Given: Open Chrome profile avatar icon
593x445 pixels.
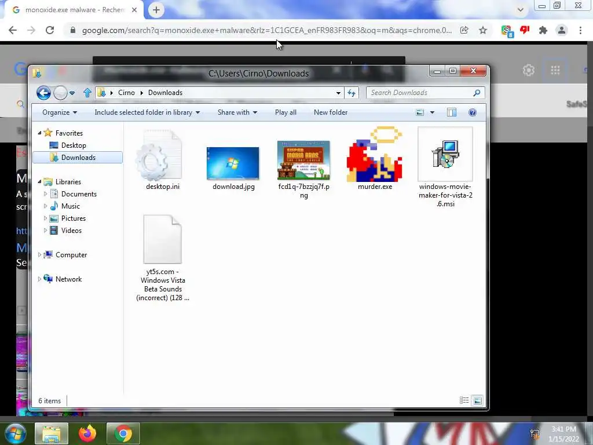Looking at the screenshot, I should 562,30.
